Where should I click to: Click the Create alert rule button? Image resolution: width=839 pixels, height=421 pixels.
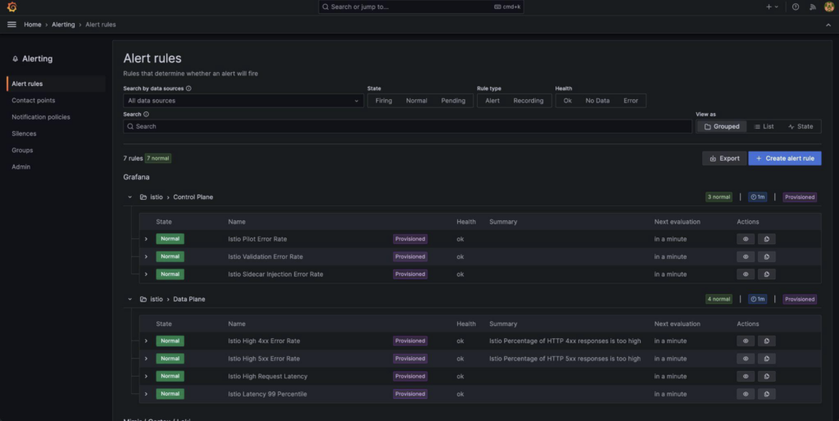784,158
